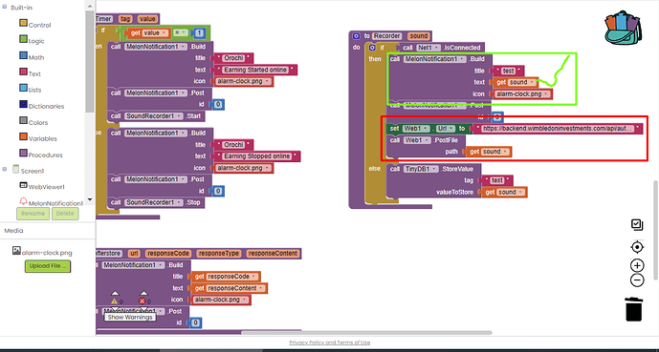Select the Variables blocks category
Viewport: 659px width, 352px height.
coord(38,138)
